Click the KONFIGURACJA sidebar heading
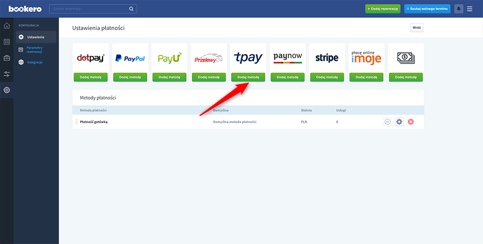Image resolution: width=483 pixels, height=244 pixels. 29,25
